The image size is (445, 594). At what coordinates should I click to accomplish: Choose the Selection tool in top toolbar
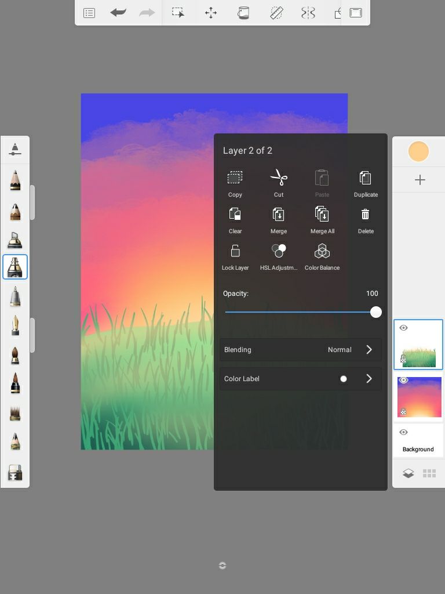(178, 13)
